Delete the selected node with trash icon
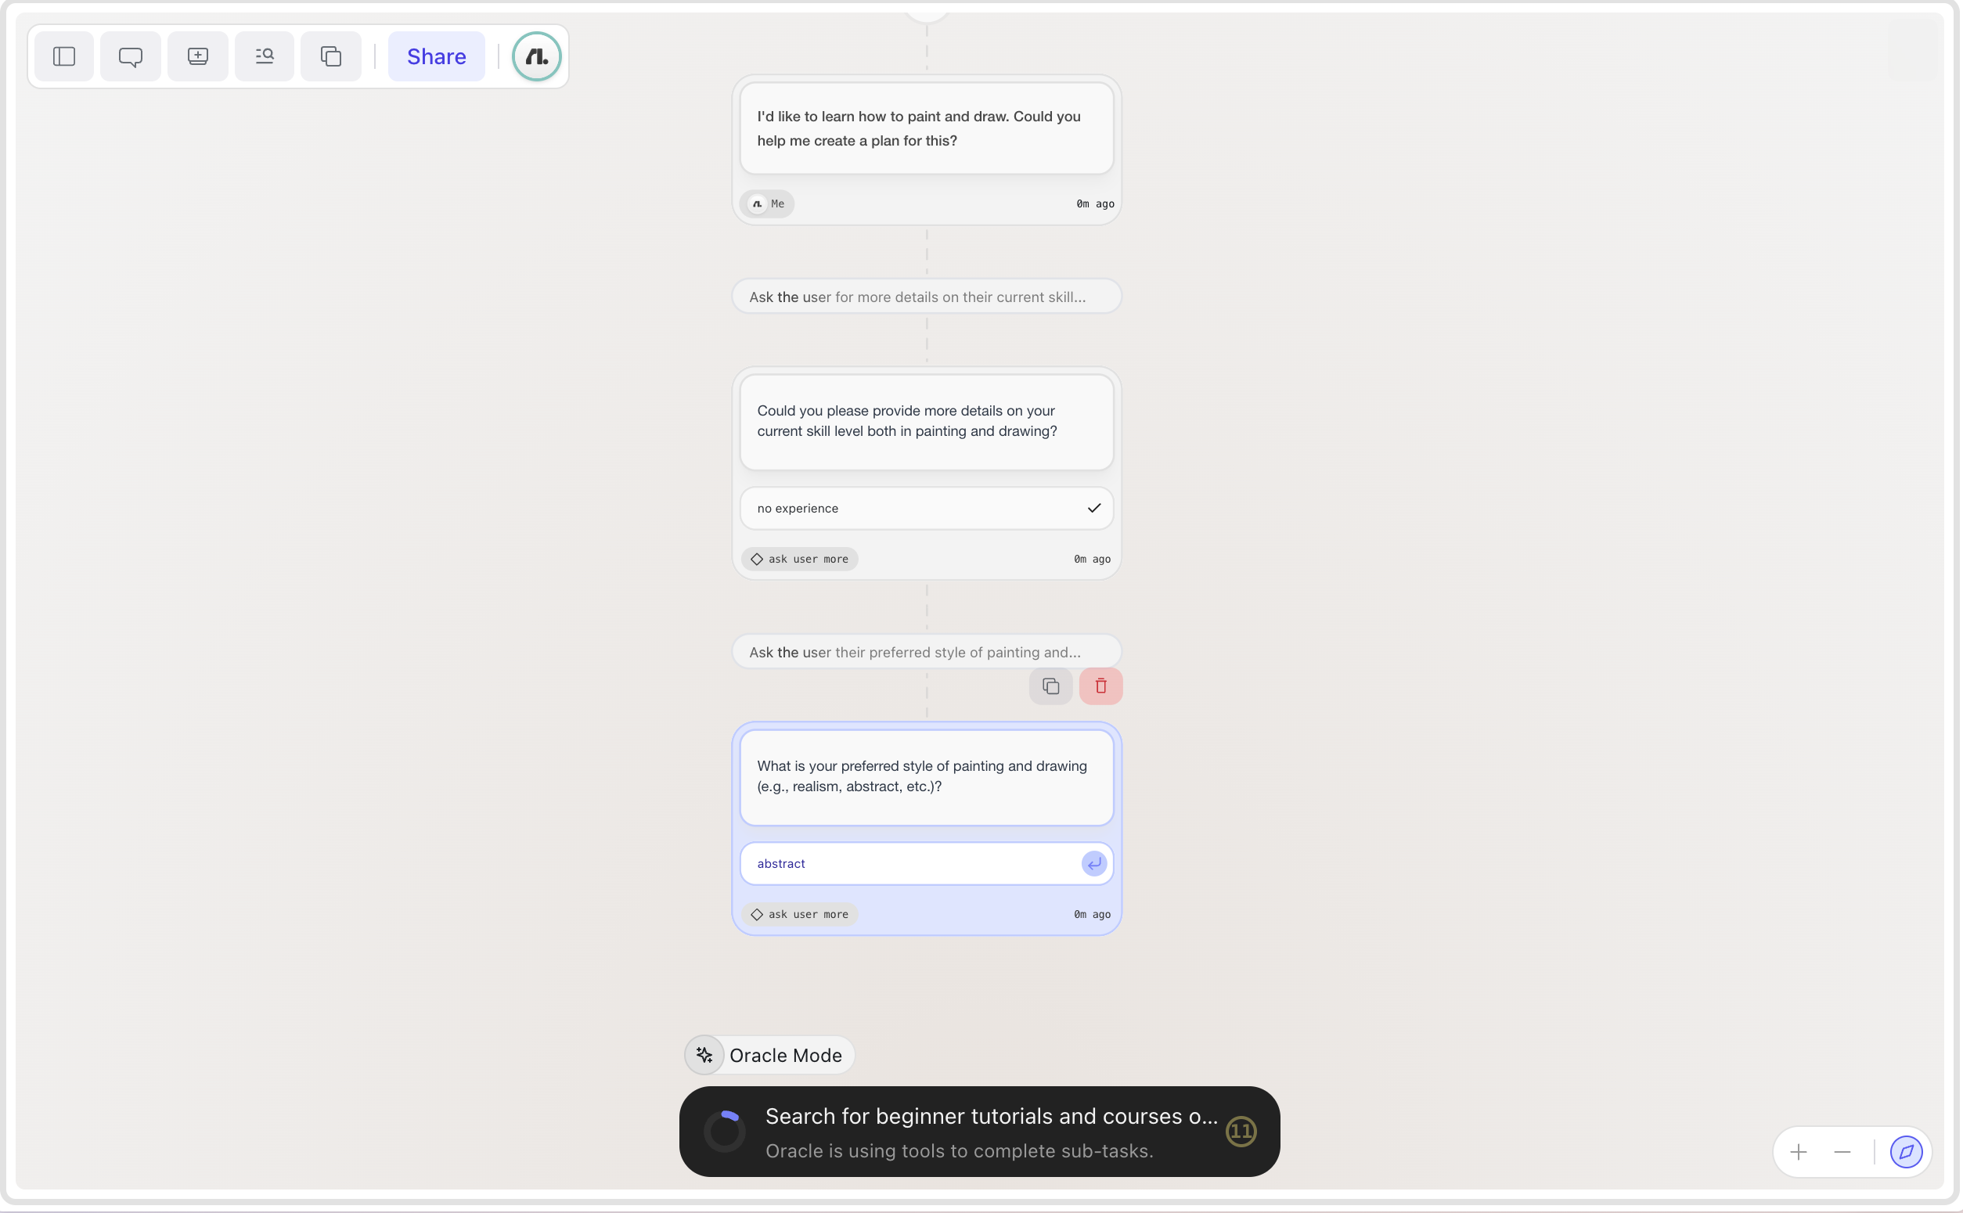The height and width of the screenshot is (1213, 1963). point(1101,687)
